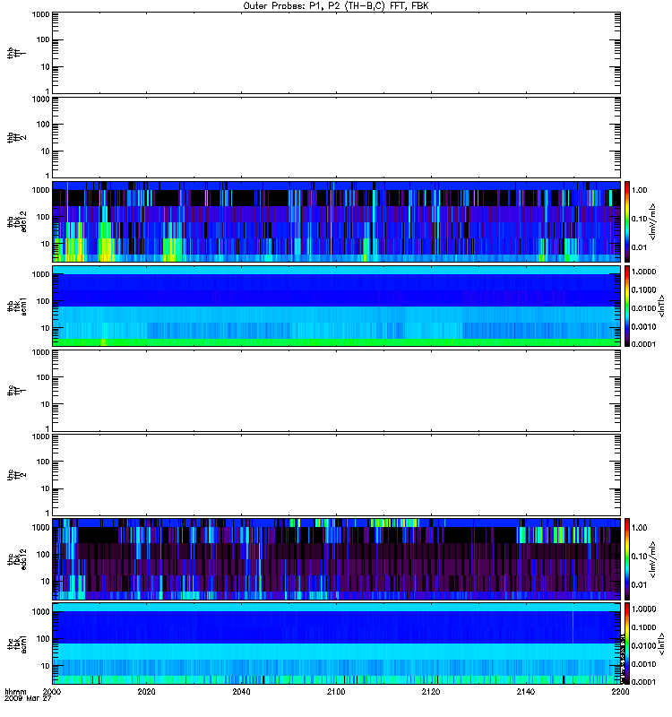
Task: Select the 'thc fff 1' panel axis label
Action: click(x=16, y=391)
